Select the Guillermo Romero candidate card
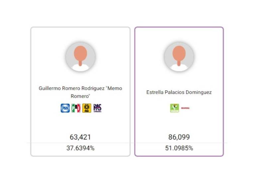Image resolution: width=255 pixels, height=170 pixels. (x=80, y=123)
